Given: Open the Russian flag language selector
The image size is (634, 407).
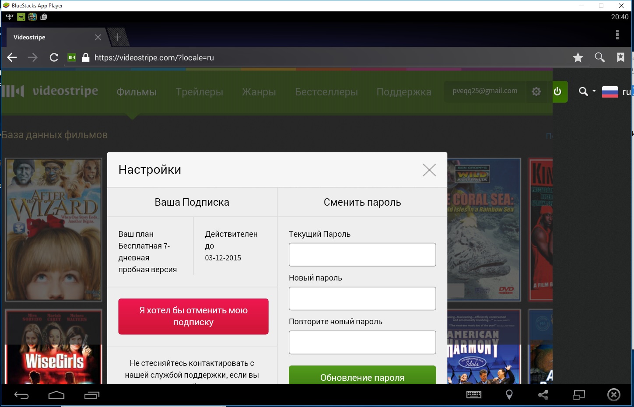Looking at the screenshot, I should [610, 91].
